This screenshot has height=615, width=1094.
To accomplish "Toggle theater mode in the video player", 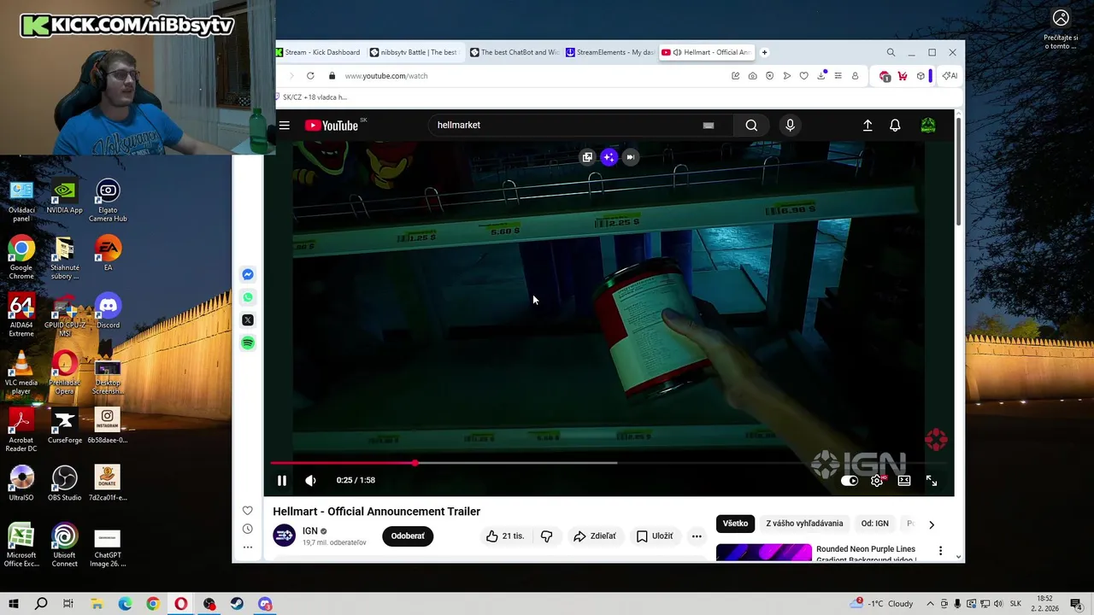I will [904, 481].
